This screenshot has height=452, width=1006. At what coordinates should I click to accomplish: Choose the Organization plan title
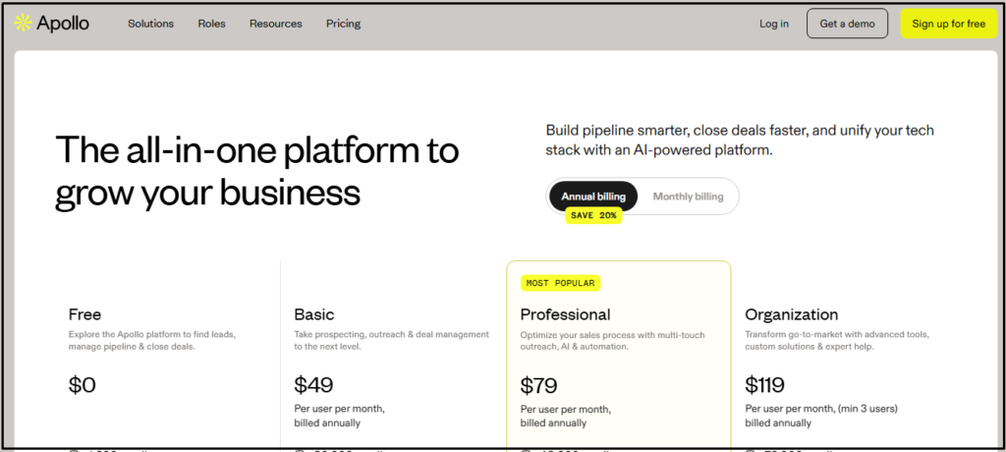coord(791,314)
